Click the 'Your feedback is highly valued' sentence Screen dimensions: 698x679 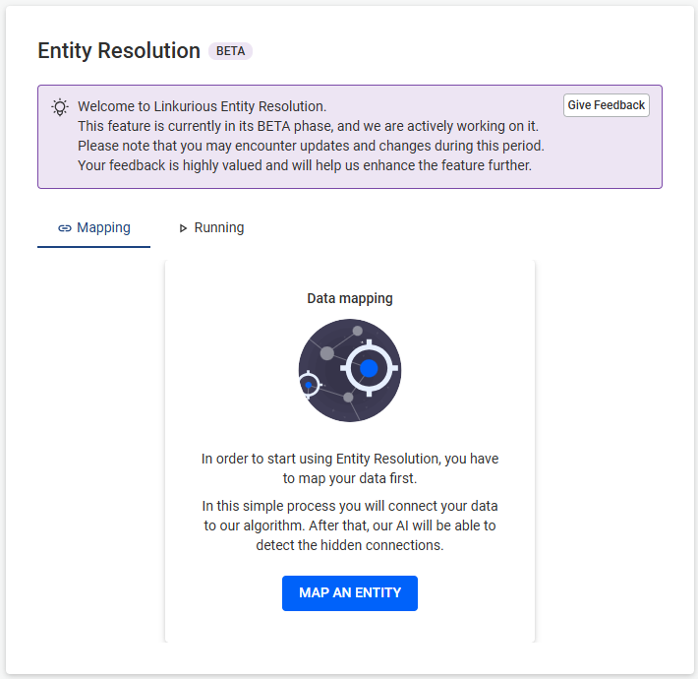(x=305, y=165)
